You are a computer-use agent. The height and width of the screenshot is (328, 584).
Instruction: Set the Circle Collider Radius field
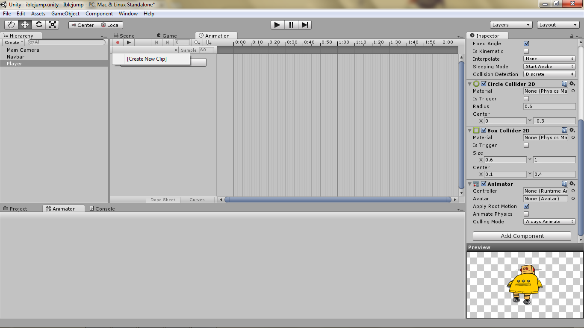click(549, 106)
